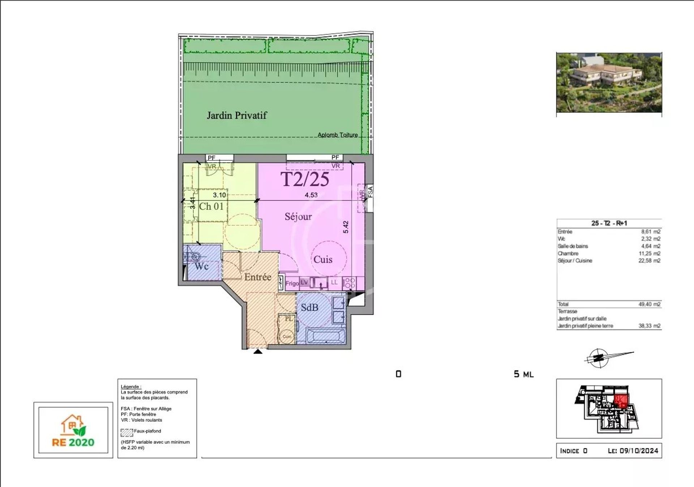Open the aerial building photo thumbnail
The height and width of the screenshot is (487, 694).
[x=609, y=82]
